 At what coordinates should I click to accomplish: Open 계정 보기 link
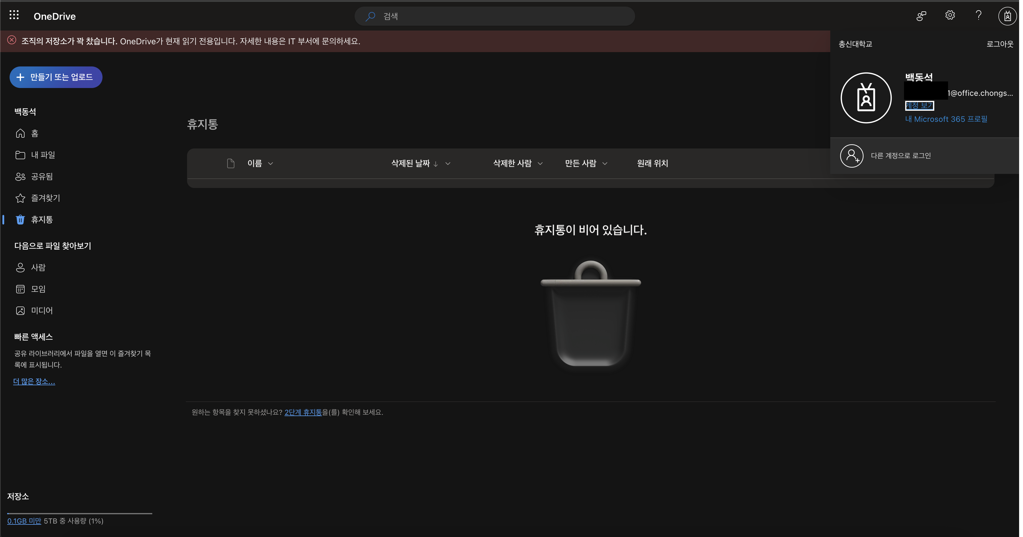tap(919, 105)
